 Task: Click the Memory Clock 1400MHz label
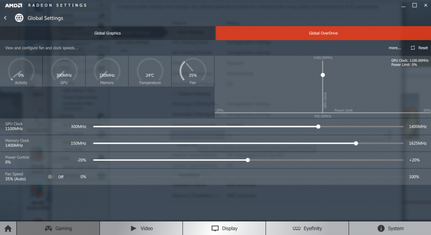17,143
